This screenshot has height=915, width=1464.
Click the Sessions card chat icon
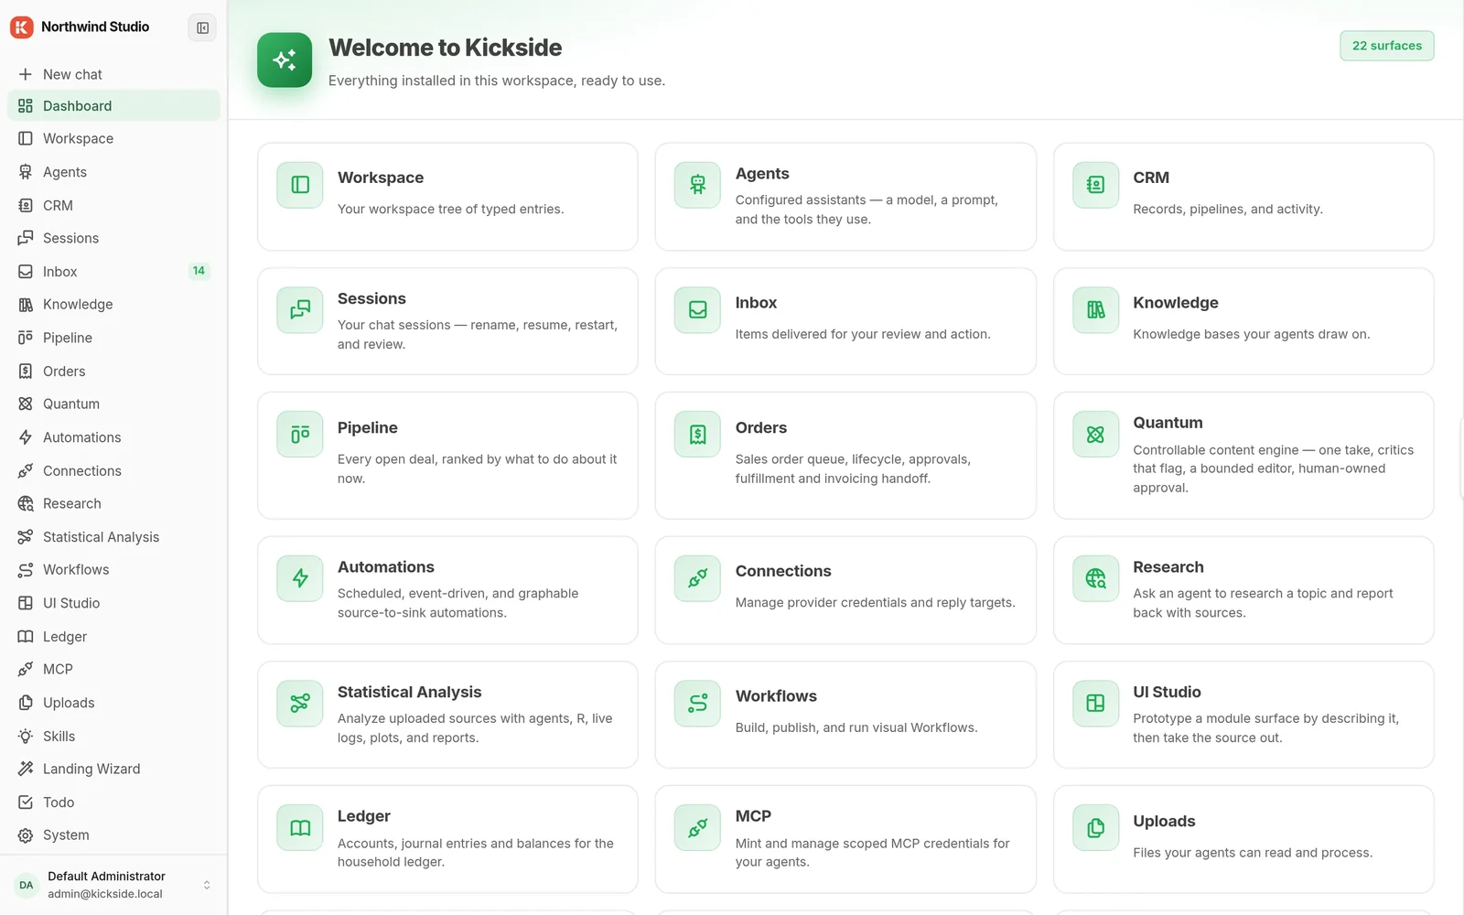coord(300,310)
